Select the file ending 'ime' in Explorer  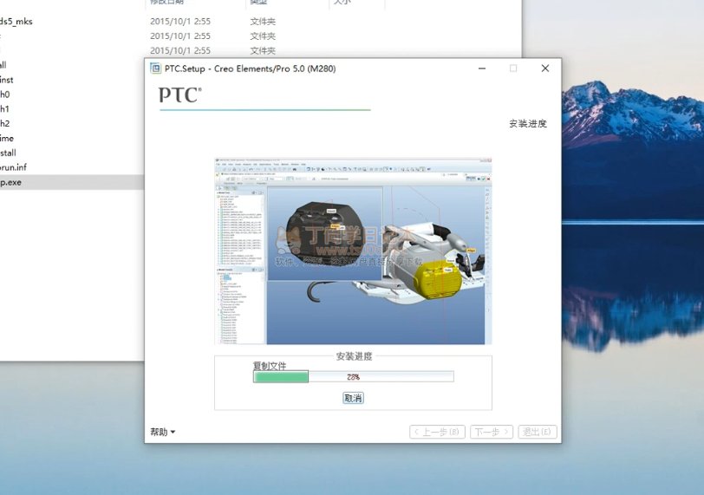[x=7, y=138]
